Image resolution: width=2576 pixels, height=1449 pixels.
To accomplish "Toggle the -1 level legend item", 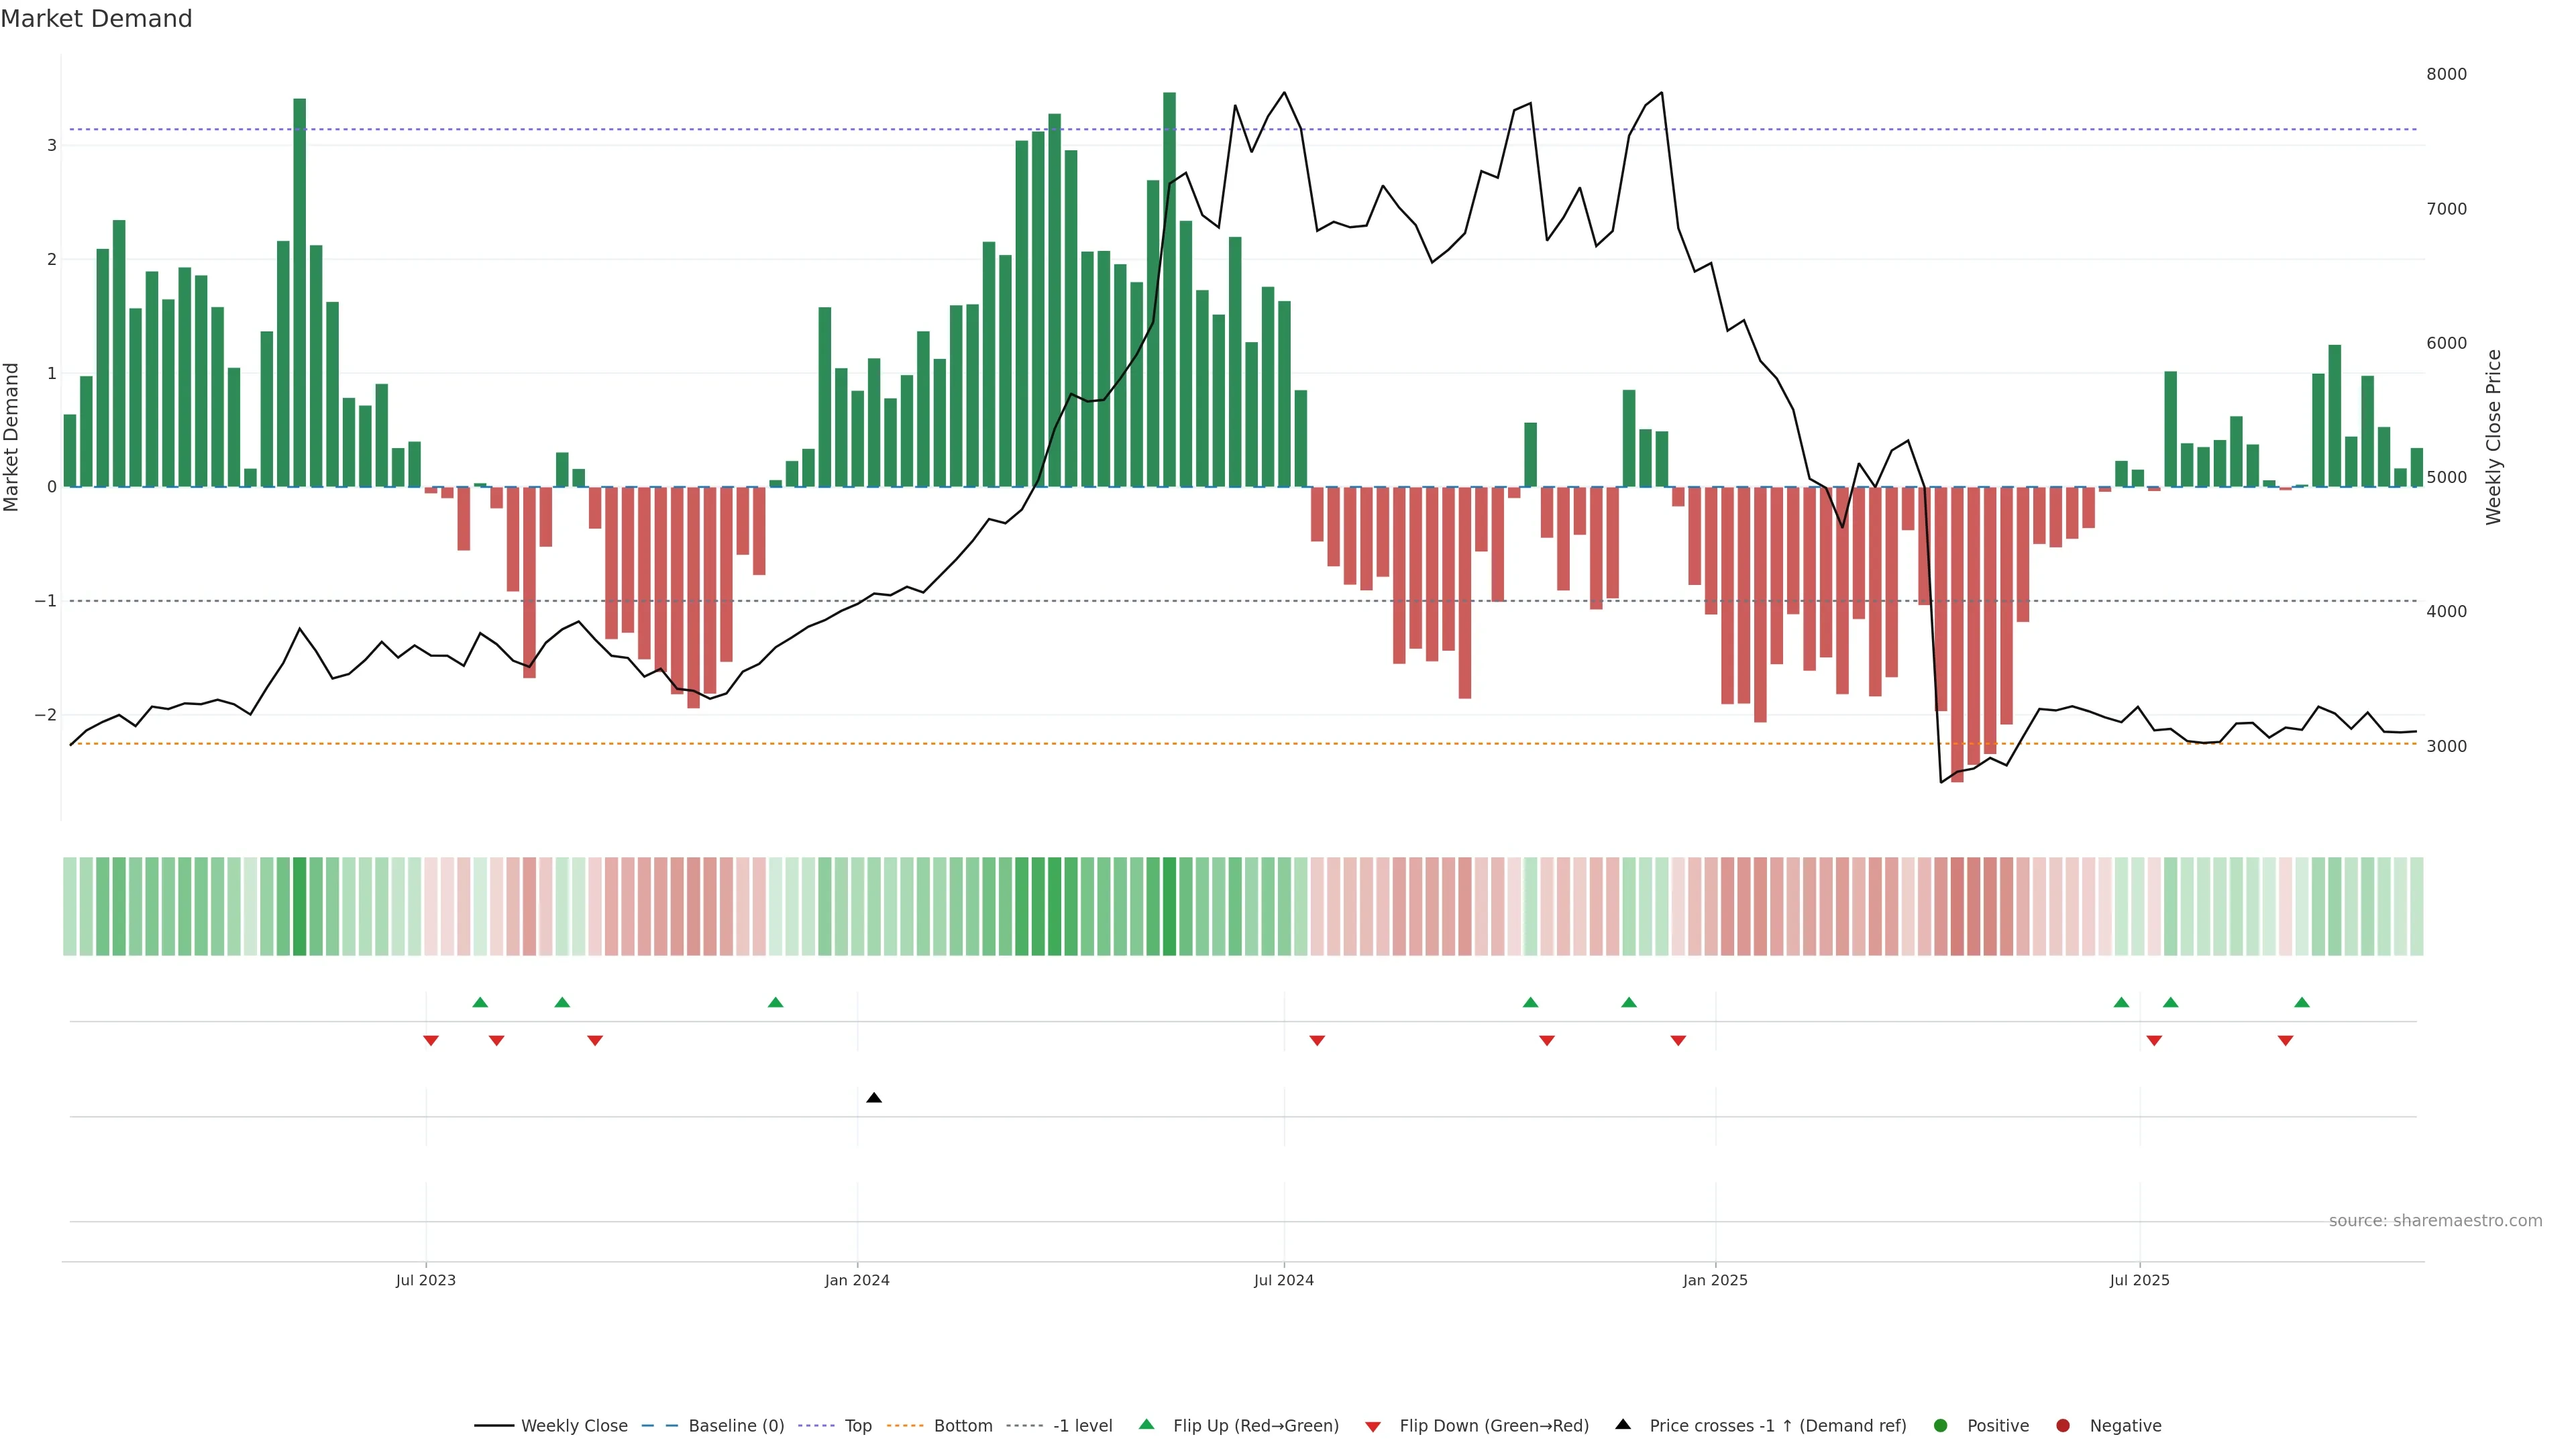I will [x=1082, y=1426].
